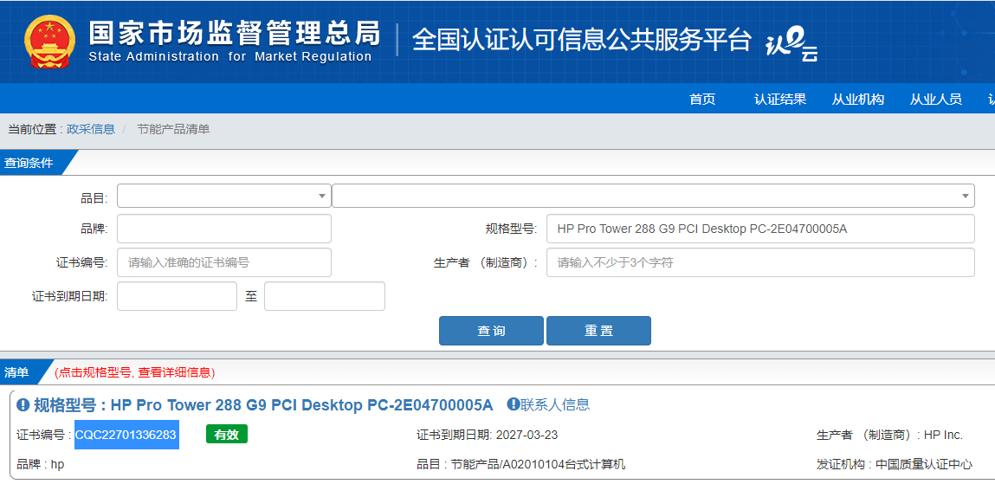Open 认证结果 navigation menu item
This screenshot has height=497, width=995.
(780, 99)
